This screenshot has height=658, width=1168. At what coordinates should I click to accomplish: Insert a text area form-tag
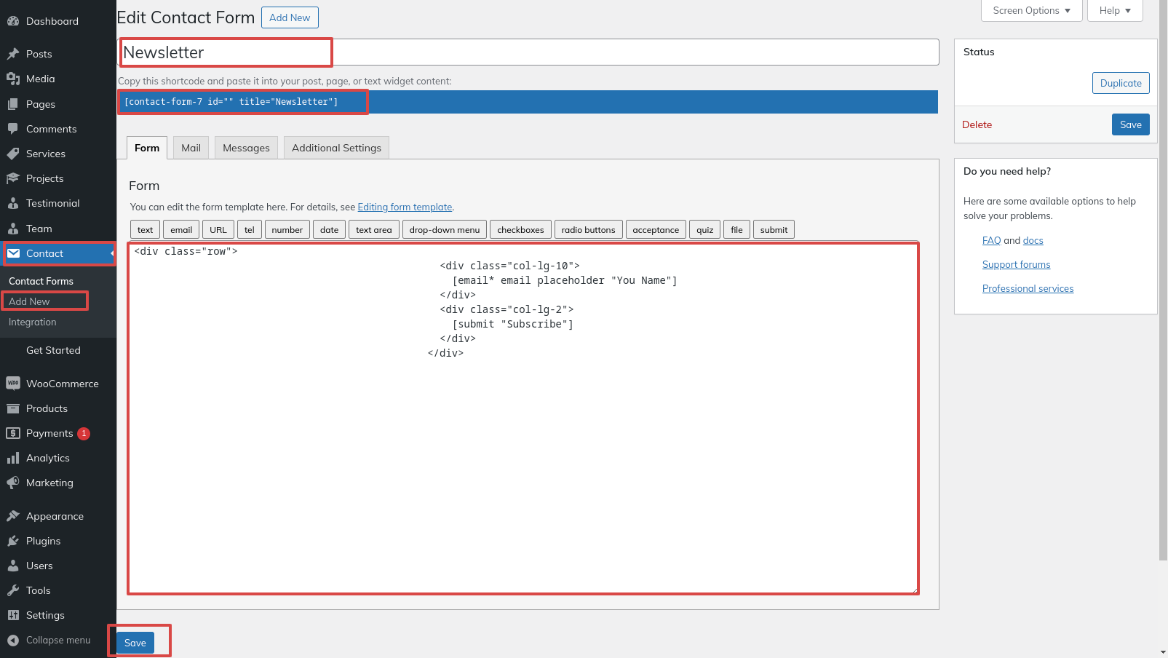(374, 230)
